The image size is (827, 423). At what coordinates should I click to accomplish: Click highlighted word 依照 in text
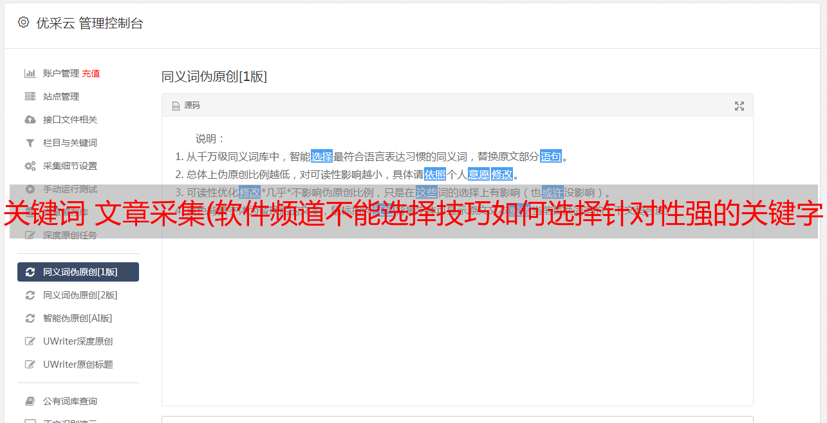[x=435, y=174]
